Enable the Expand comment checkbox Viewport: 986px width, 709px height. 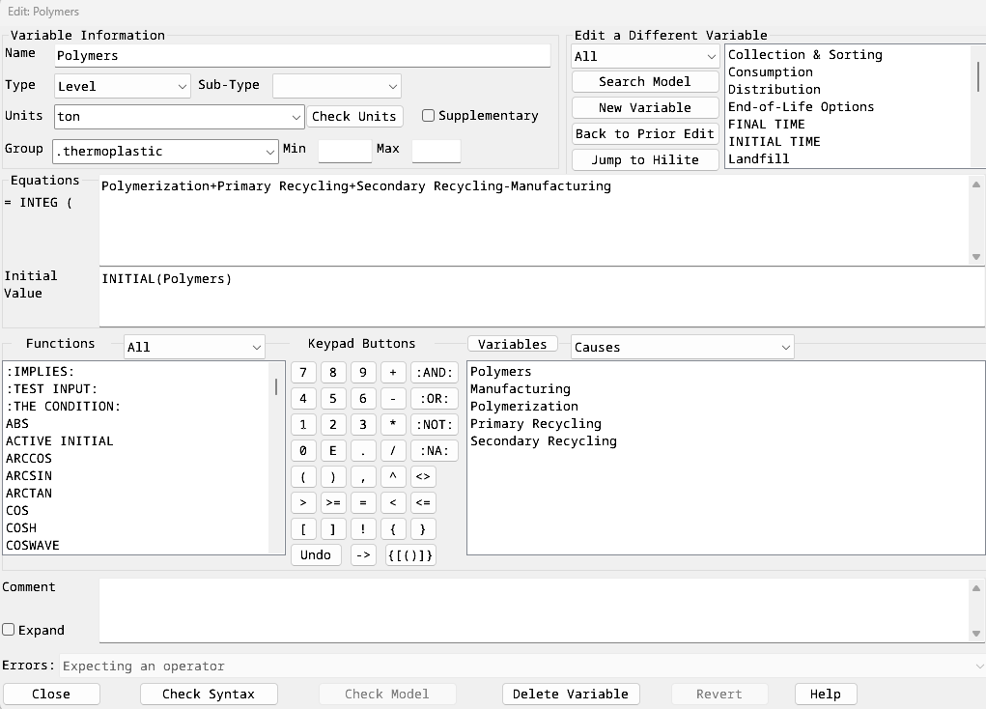(x=8, y=630)
